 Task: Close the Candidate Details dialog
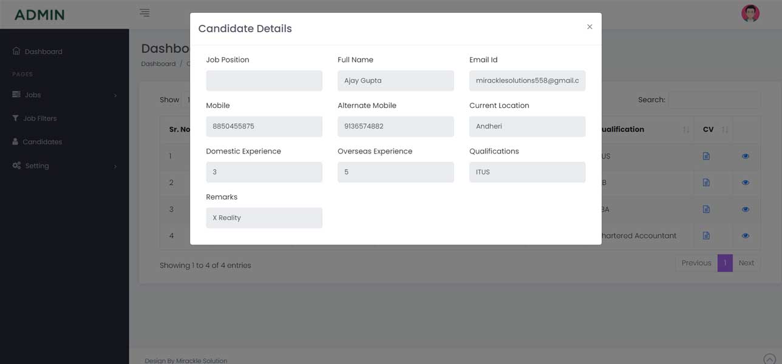[x=590, y=27]
